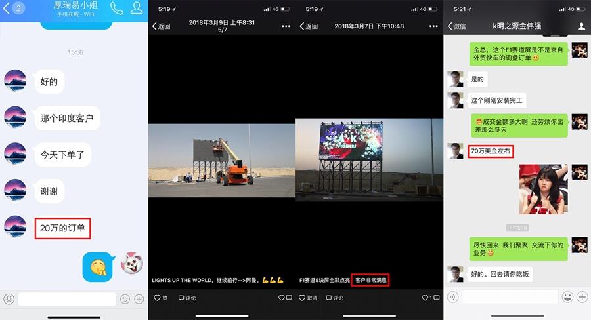Tap the WeChat message input field
This screenshot has height=320, width=591.
coord(510,297)
